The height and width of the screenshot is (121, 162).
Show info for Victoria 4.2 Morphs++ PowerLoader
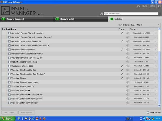click(x=128, y=99)
